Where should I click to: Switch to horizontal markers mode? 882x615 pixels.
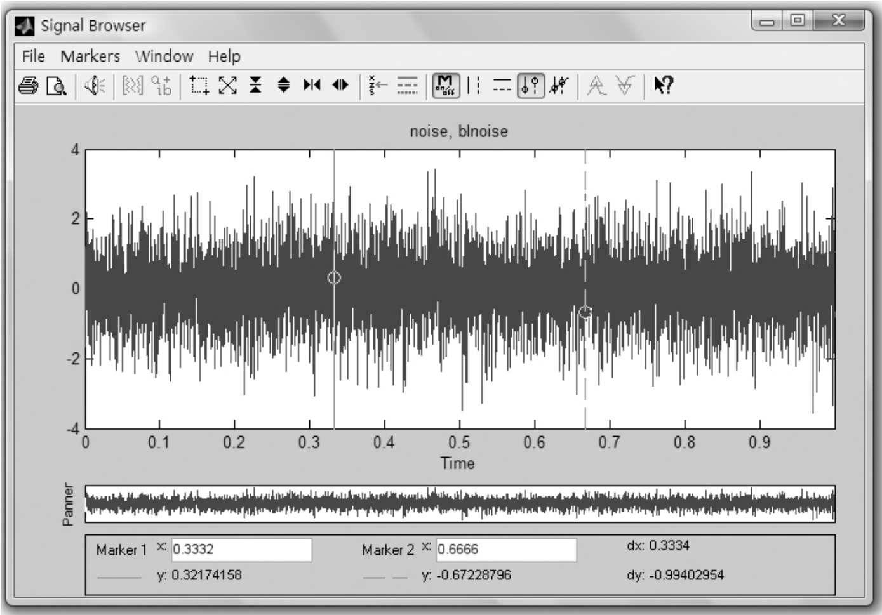[x=502, y=85]
